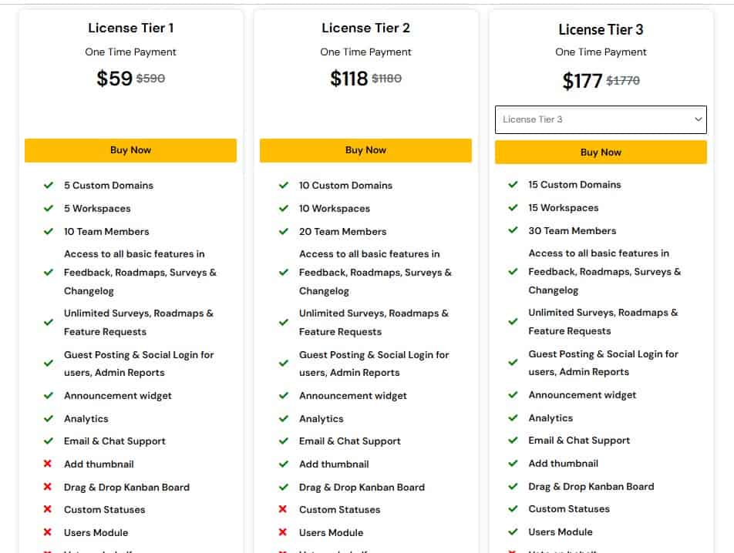Click the green check beside Users Module in Tier 3

pyautogui.click(x=513, y=531)
